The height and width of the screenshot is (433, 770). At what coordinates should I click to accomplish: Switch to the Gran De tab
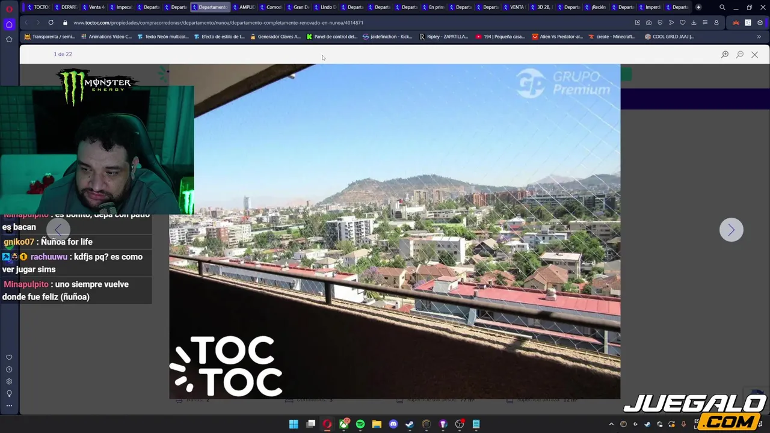pyautogui.click(x=297, y=7)
